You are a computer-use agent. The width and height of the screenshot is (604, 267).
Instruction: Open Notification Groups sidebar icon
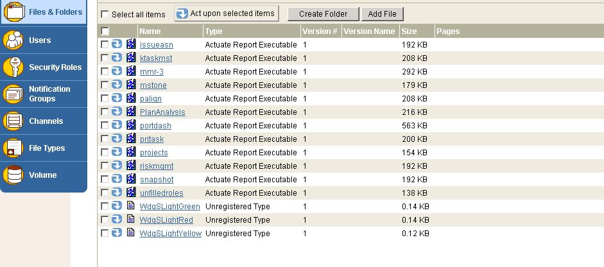pos(13,94)
